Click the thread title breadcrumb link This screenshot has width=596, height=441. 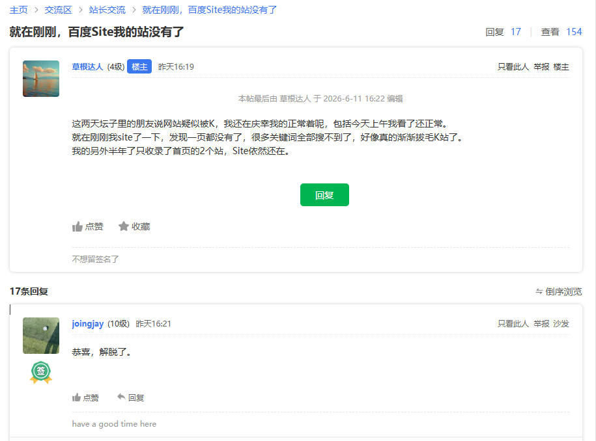pyautogui.click(x=210, y=10)
